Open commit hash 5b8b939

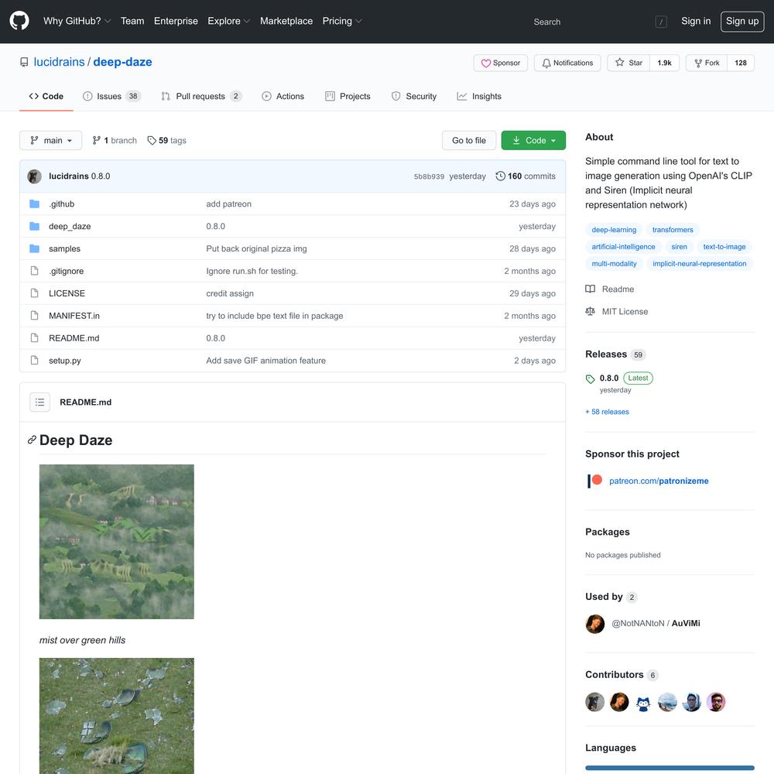click(429, 176)
